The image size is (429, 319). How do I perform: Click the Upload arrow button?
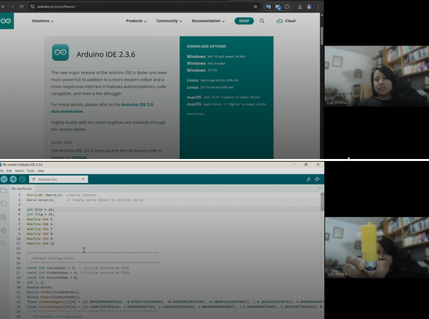13,179
